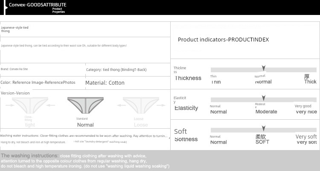
Task: Click the Convex-GOODSATTRIBUTE header title
Action: tap(38, 5)
